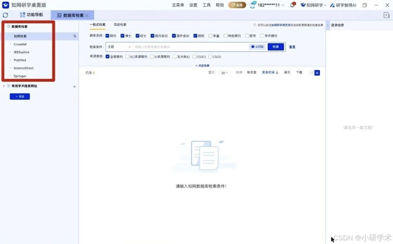Check the SCI来源期刊 checkbox
393x244 pixels.
pos(127,57)
